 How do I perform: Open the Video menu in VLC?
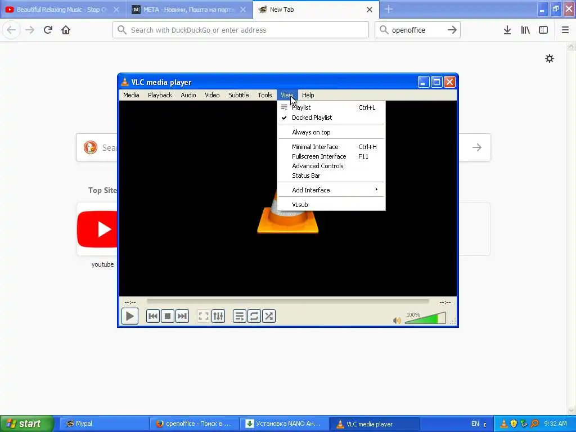click(x=212, y=95)
